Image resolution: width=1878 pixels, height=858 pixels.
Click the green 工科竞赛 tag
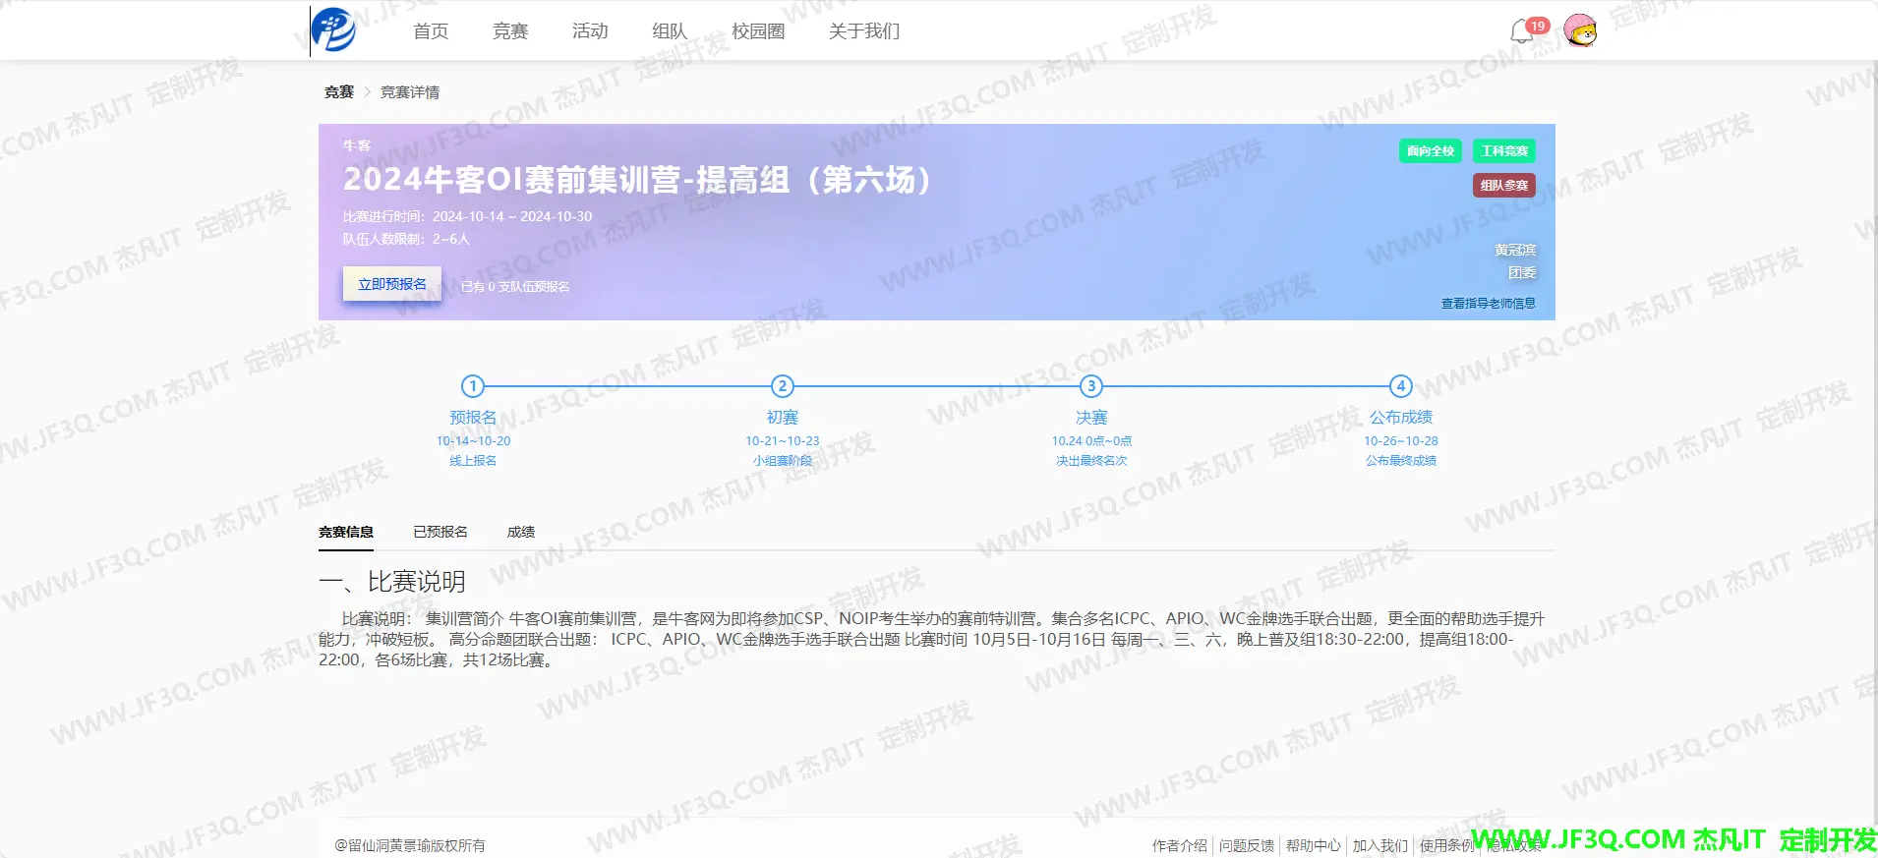click(x=1503, y=151)
